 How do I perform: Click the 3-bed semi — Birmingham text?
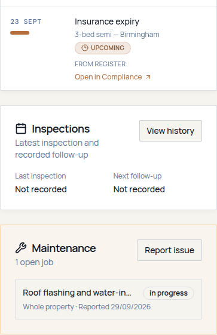point(117,35)
